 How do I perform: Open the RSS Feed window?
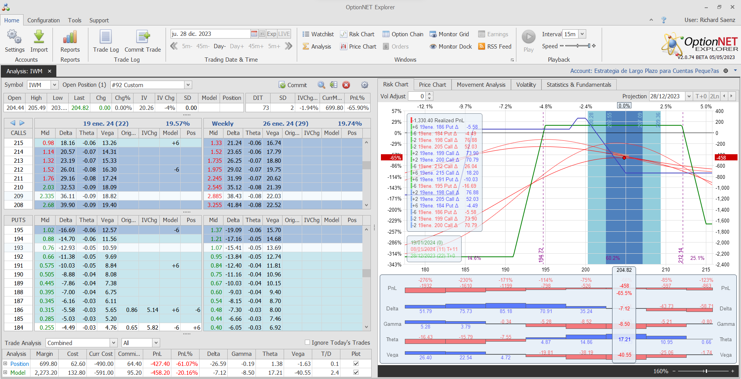(x=495, y=47)
